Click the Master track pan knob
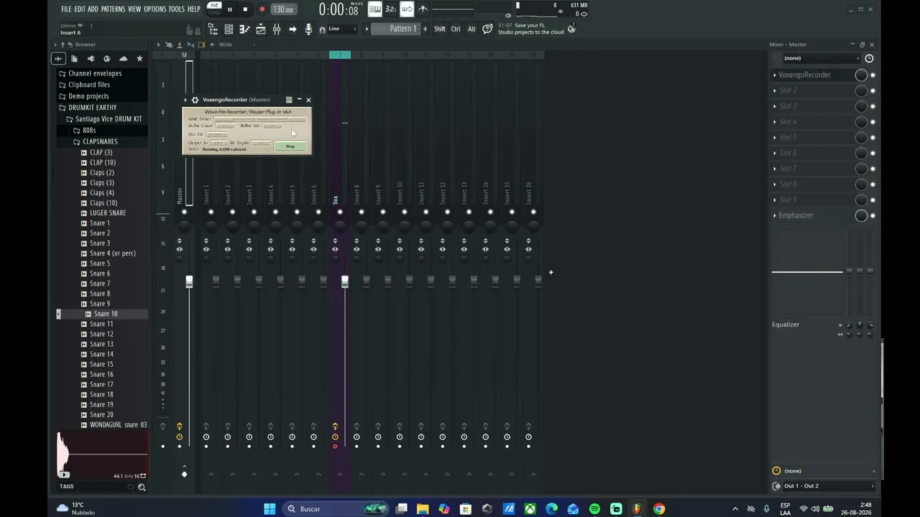Image resolution: width=920 pixels, height=517 pixels. (x=184, y=226)
